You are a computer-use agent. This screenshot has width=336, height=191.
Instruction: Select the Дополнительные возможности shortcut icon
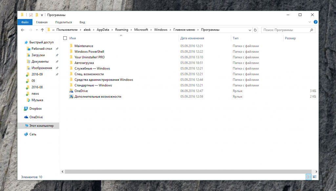pos(71,97)
